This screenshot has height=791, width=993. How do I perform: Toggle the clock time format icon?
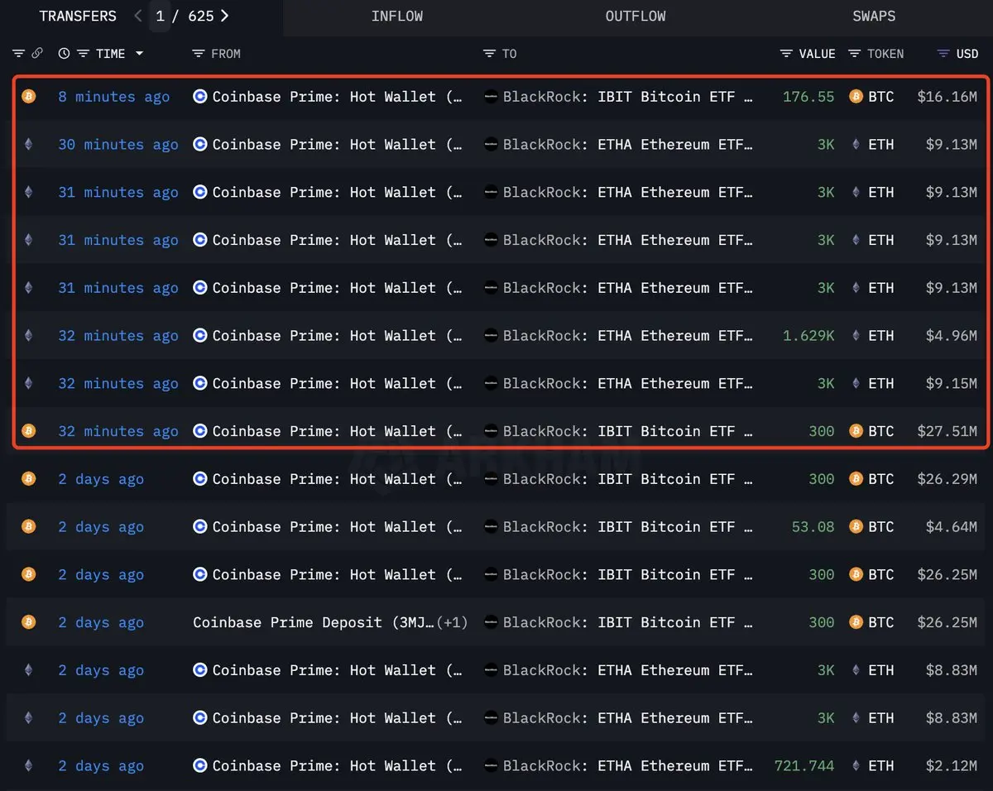[64, 54]
